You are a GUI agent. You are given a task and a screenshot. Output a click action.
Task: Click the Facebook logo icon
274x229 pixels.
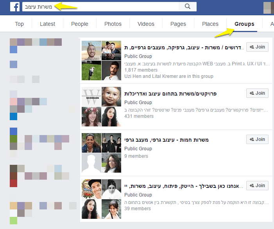coord(15,7)
